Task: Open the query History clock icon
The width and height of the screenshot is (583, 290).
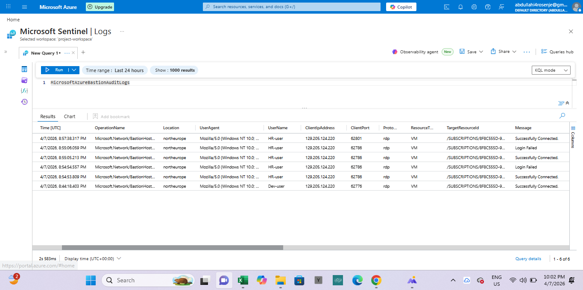Action: coord(24,101)
